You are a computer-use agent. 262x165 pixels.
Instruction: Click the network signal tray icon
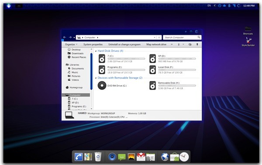point(234,6)
